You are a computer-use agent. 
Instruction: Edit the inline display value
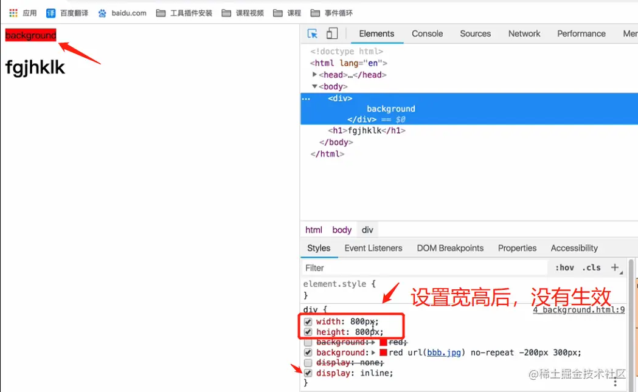(x=375, y=373)
